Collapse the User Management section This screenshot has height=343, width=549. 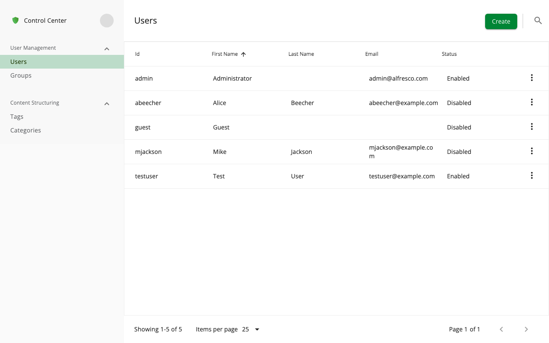click(x=107, y=49)
